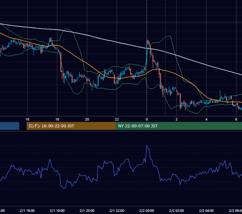
Task: Click the 2/2 04:00 date label
Action: 206,210
